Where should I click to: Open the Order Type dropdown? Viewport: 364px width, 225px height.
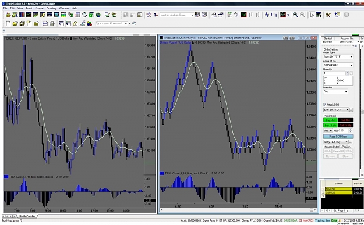click(338, 57)
